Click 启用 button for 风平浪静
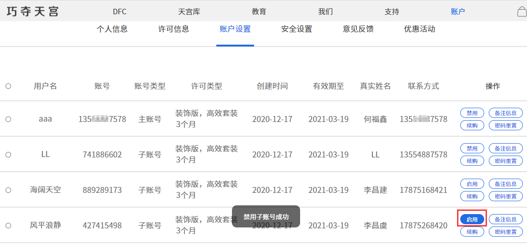527x244 pixels. [x=472, y=220]
